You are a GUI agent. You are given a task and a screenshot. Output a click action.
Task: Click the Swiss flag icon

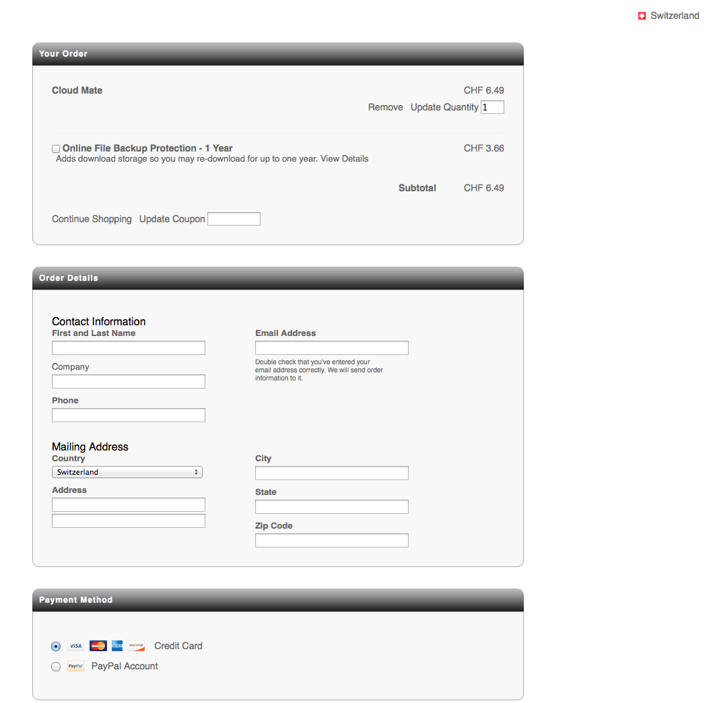tap(642, 16)
